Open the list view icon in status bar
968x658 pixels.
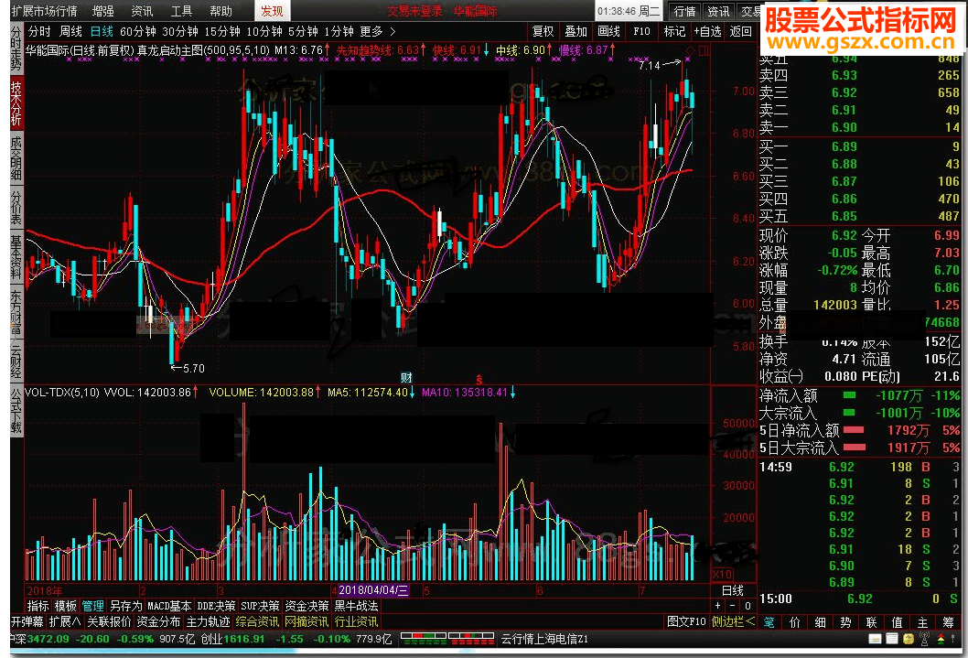891,639
